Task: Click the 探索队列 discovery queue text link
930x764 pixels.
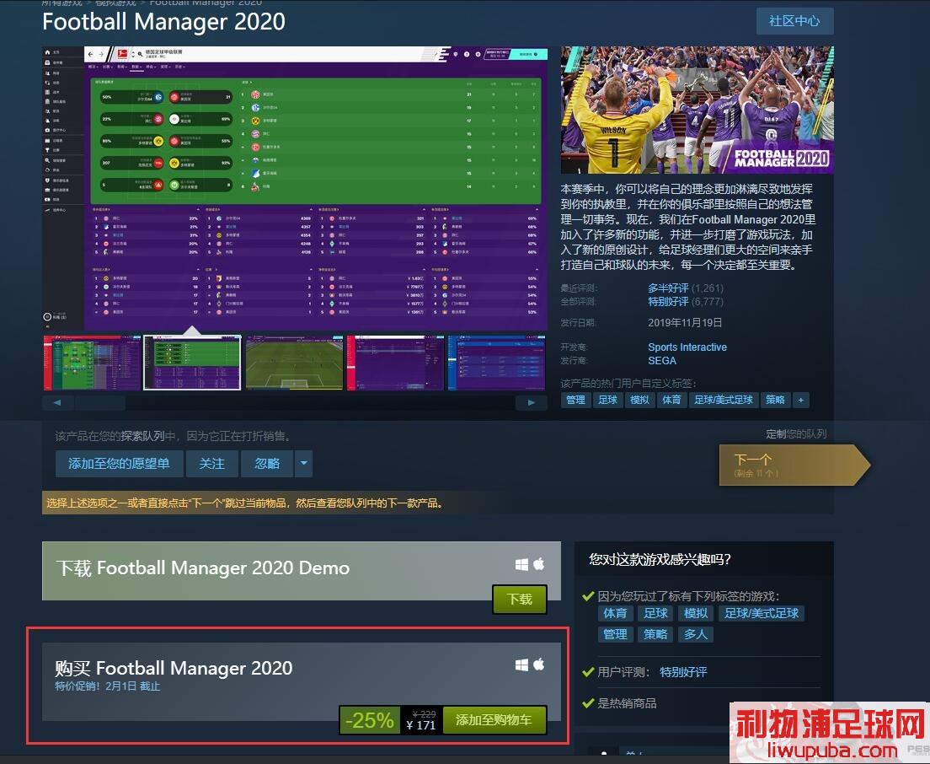Action: (x=143, y=436)
